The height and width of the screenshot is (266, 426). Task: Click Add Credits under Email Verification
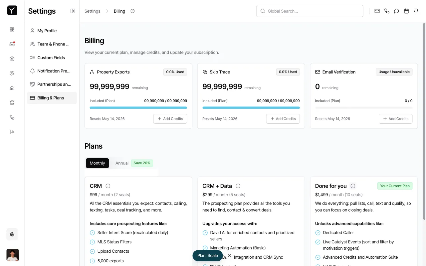tap(395, 119)
